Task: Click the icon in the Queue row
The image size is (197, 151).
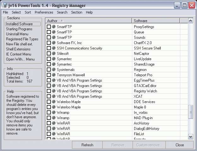Action: (54, 32)
